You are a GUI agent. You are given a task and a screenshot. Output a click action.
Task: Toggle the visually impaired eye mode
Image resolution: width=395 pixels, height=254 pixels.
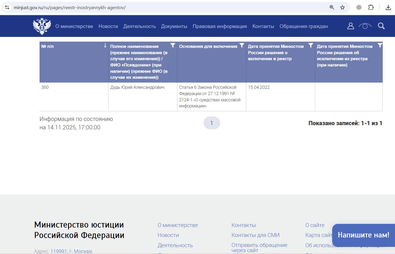point(365,26)
